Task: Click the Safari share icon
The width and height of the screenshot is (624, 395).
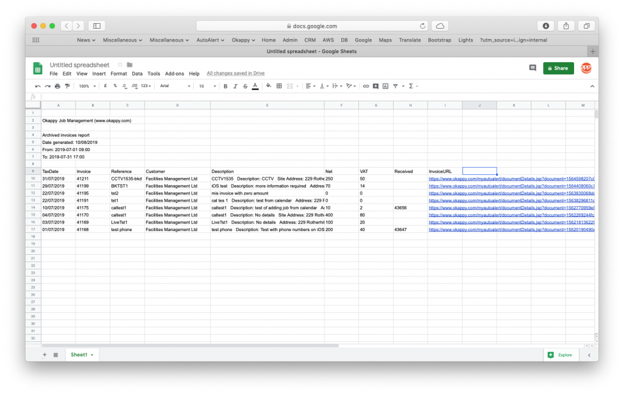Action: [x=566, y=26]
